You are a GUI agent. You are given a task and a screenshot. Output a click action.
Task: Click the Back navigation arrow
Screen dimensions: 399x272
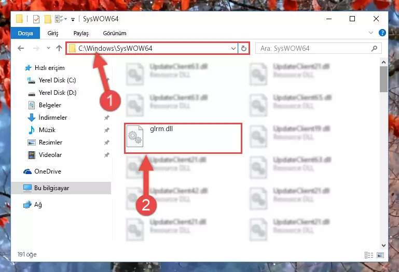click(21, 48)
